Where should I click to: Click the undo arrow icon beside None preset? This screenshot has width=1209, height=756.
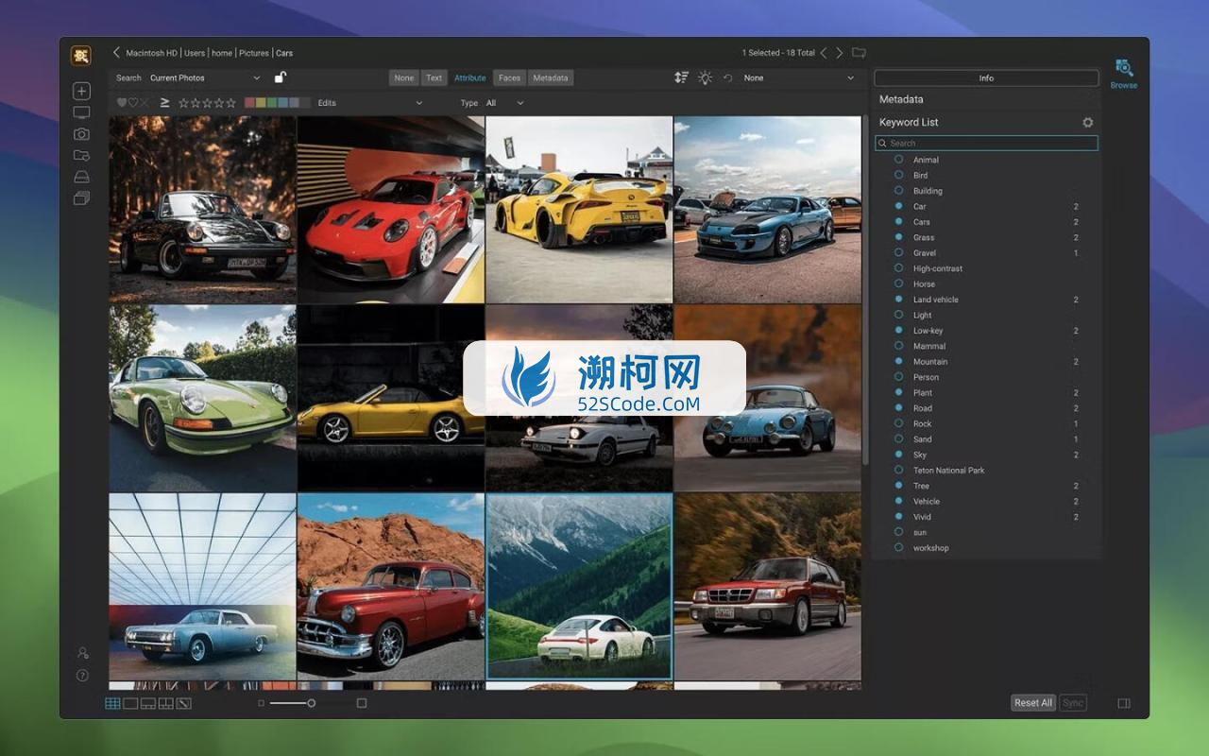point(727,77)
